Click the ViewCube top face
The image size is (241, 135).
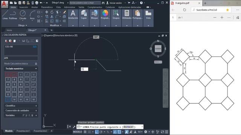point(158,49)
